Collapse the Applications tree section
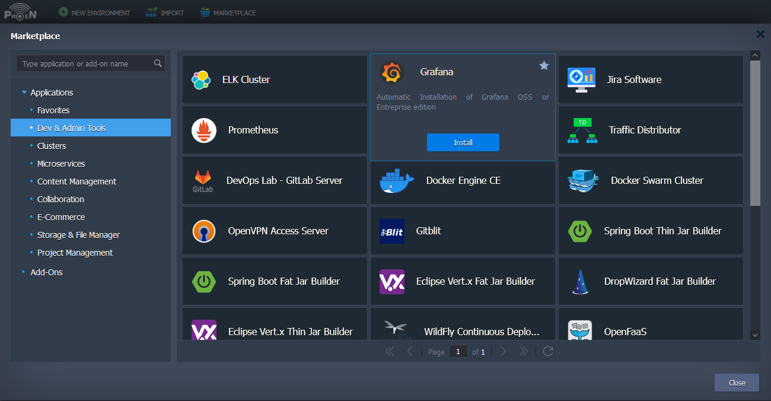 click(24, 93)
